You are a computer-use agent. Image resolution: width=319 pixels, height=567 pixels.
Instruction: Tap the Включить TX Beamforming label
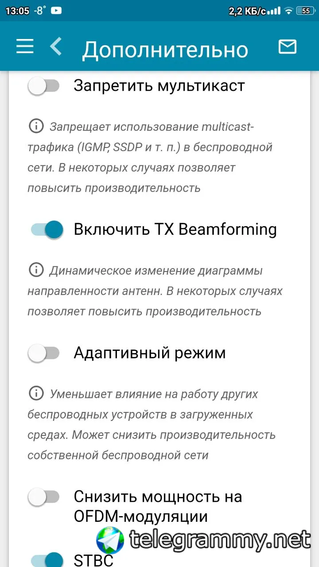(175, 229)
